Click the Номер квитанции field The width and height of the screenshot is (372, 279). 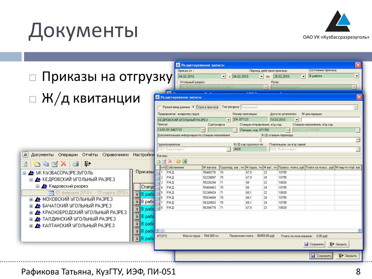click(x=250, y=120)
